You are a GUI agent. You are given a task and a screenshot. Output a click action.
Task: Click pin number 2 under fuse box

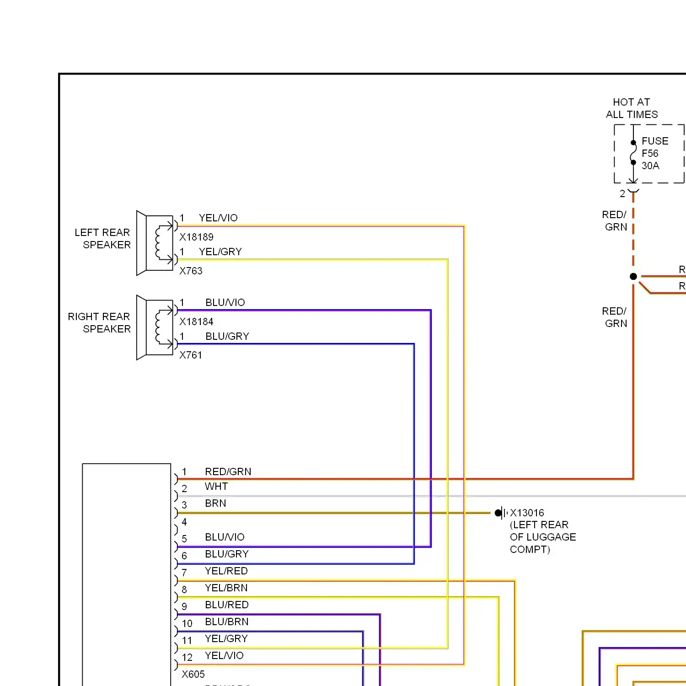(x=622, y=193)
